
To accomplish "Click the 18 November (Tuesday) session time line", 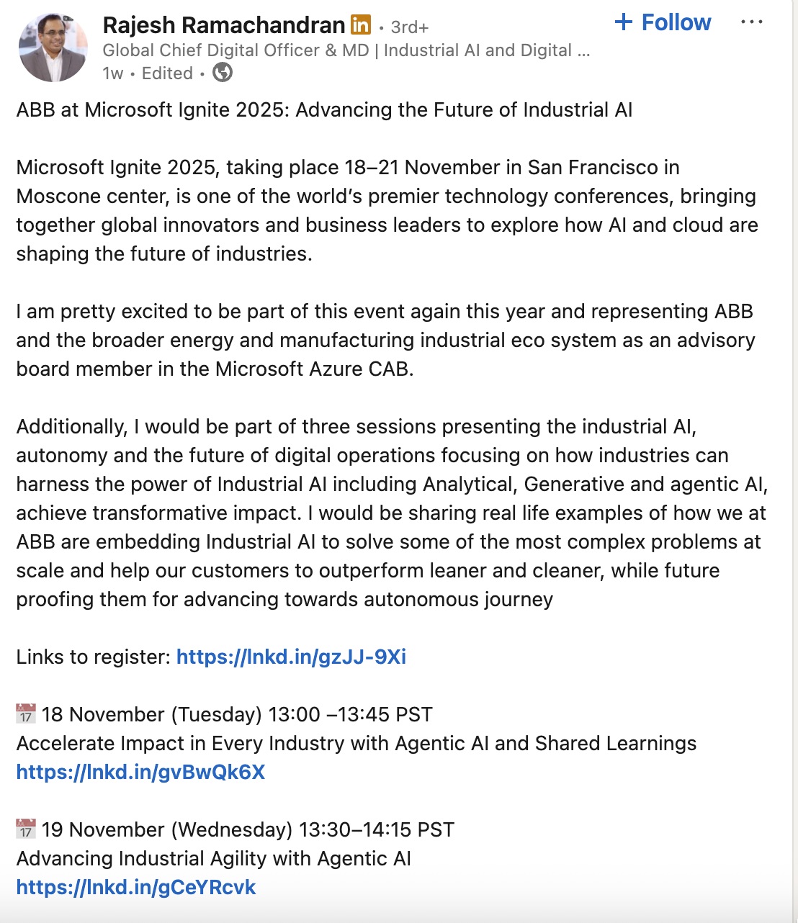I will coord(237,714).
